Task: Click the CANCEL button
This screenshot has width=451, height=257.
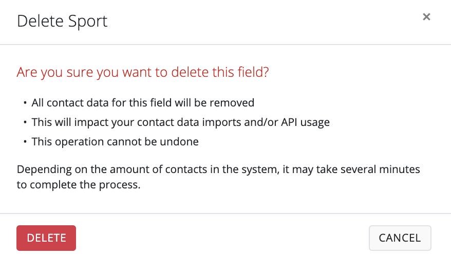Action: pos(400,238)
